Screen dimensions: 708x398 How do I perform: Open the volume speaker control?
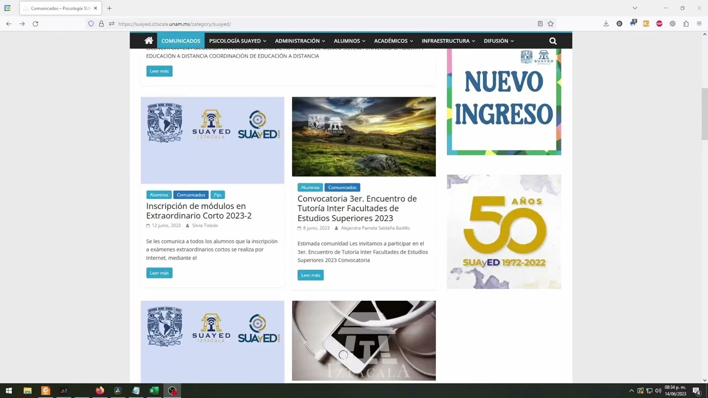click(x=658, y=391)
